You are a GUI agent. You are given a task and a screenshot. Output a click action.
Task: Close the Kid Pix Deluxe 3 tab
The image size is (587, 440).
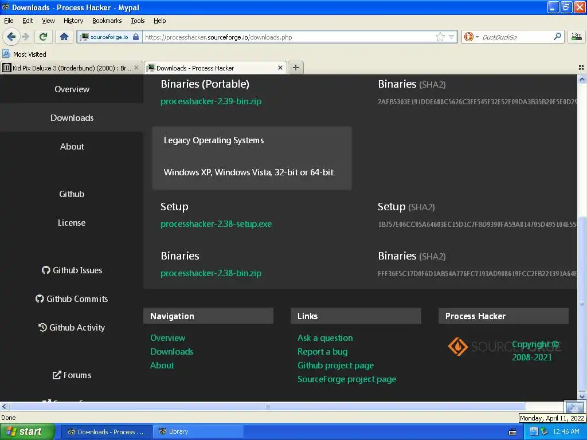136,68
